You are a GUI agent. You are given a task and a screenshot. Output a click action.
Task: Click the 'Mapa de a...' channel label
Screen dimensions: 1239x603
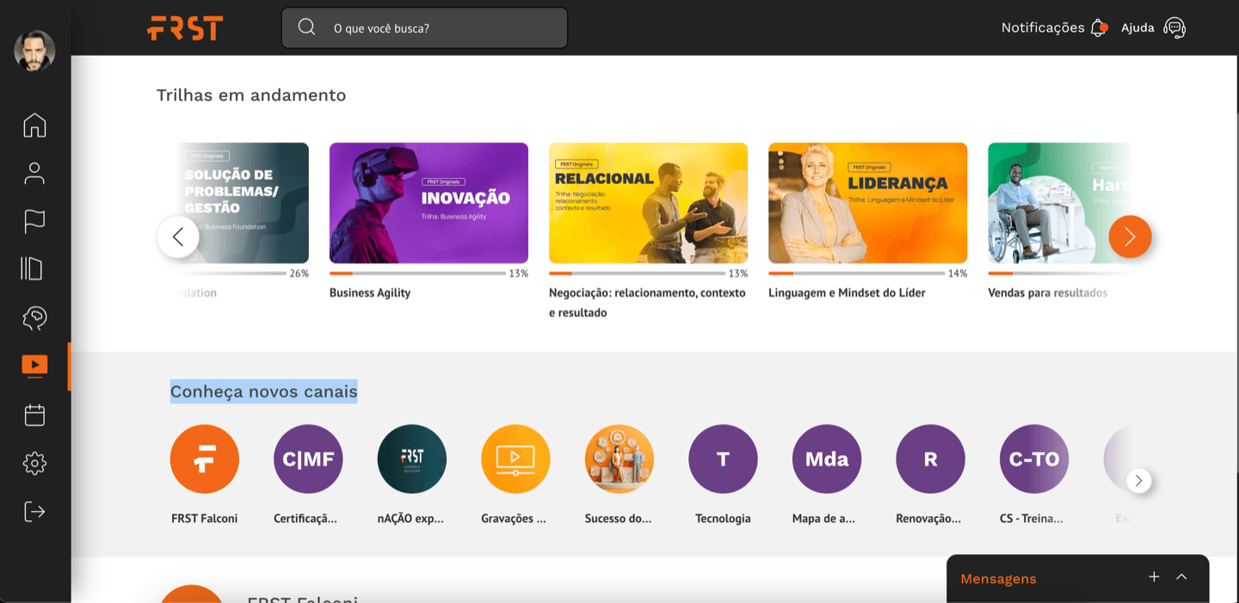pyautogui.click(x=823, y=519)
